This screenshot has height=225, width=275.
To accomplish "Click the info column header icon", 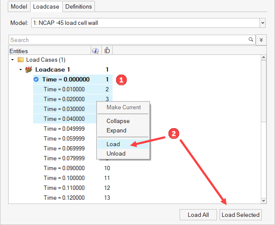I will pos(95,51).
